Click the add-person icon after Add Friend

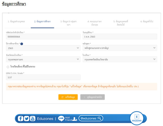(74, 119)
